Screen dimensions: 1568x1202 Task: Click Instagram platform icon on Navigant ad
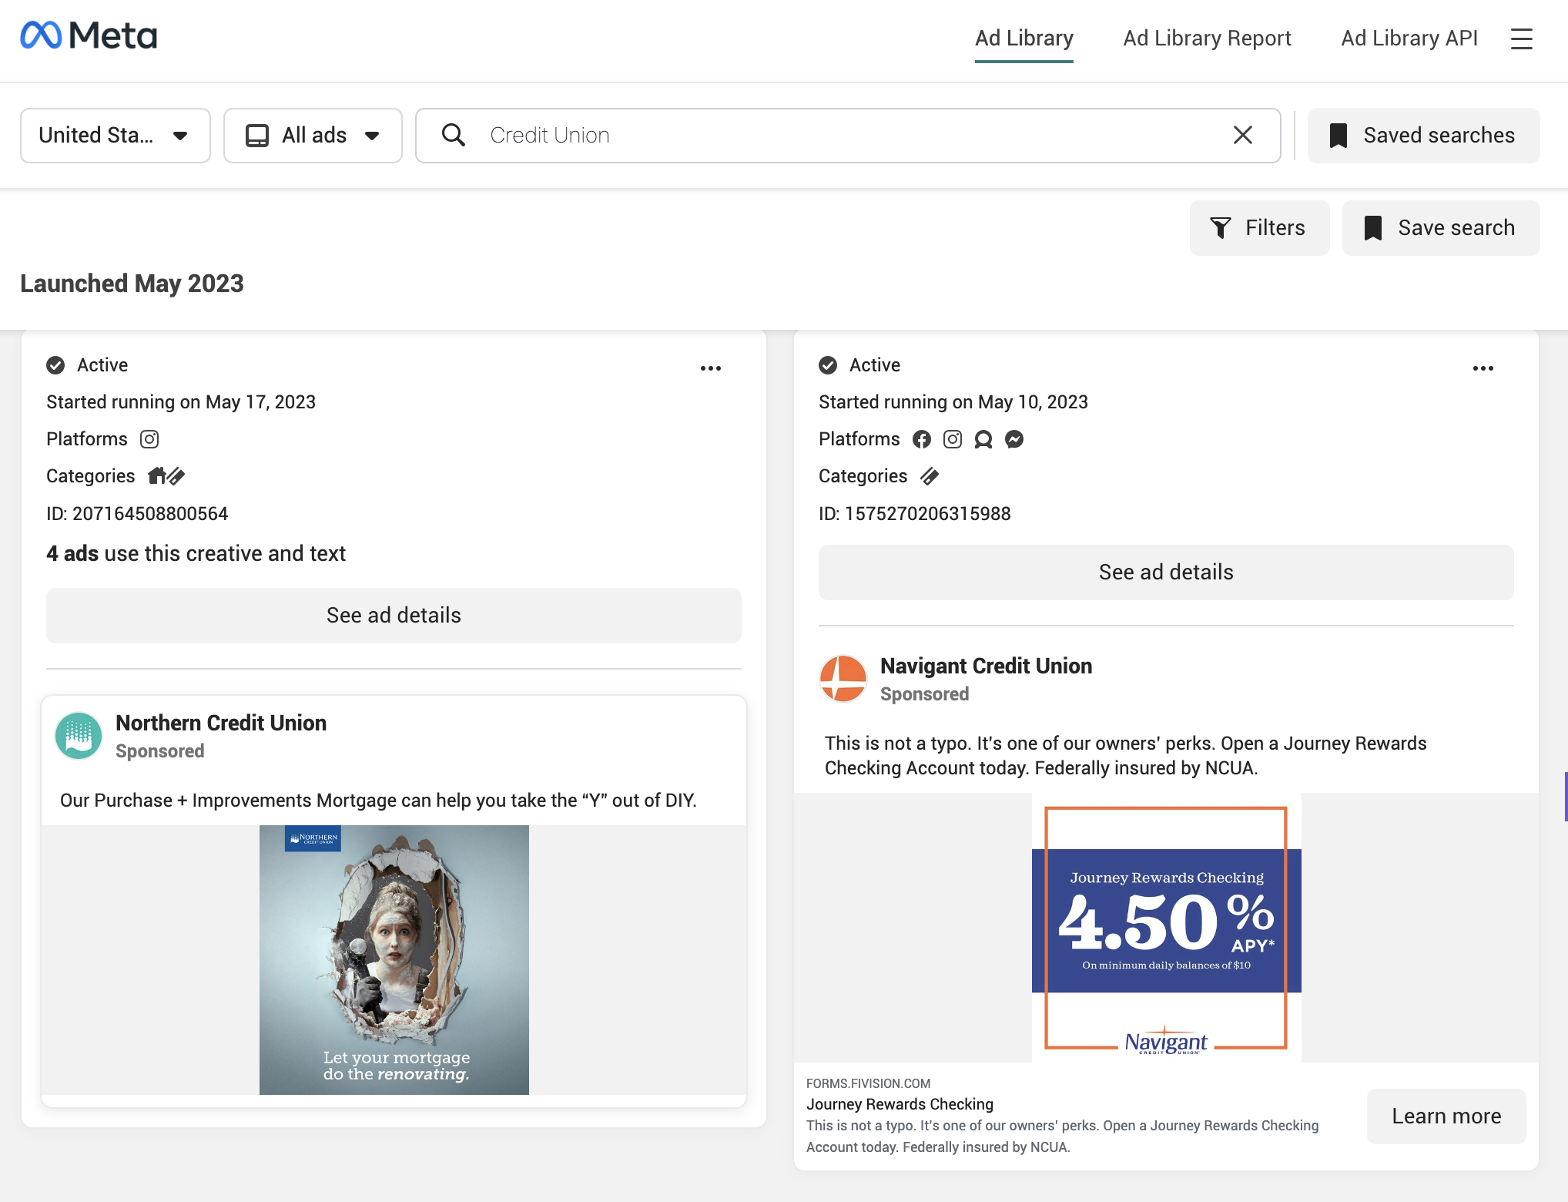tap(953, 439)
